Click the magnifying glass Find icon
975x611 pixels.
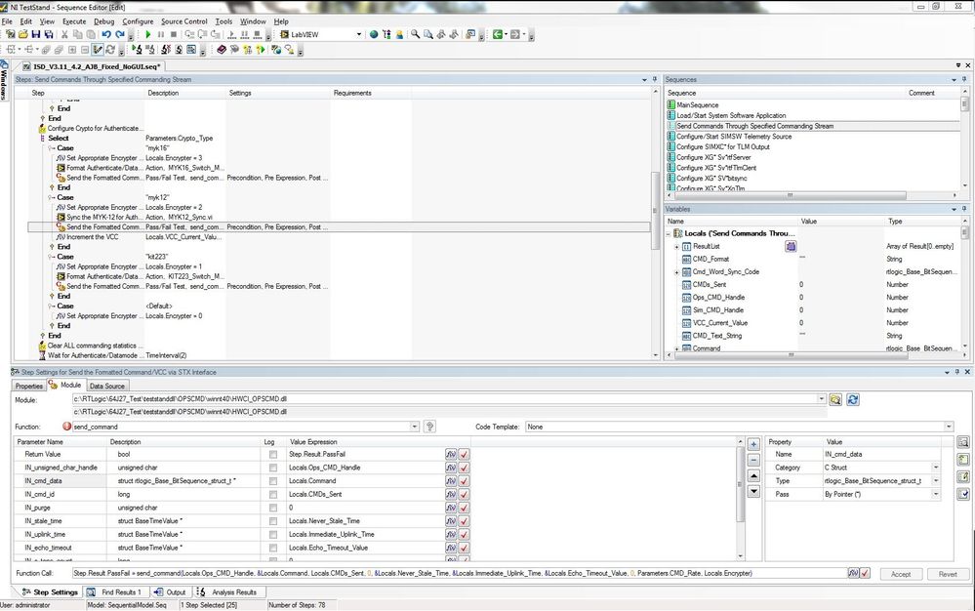(x=415, y=35)
